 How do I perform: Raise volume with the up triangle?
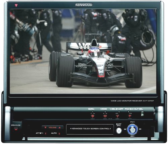click(x=59, y=128)
